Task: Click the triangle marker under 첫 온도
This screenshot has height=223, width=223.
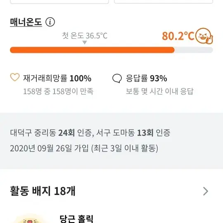Action: 85,43
